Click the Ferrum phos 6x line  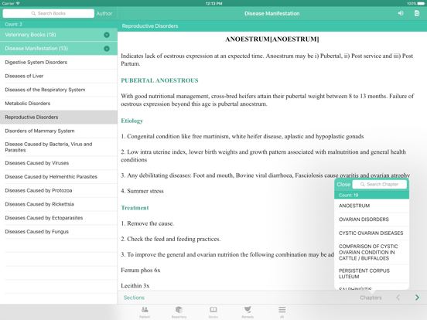point(141,271)
